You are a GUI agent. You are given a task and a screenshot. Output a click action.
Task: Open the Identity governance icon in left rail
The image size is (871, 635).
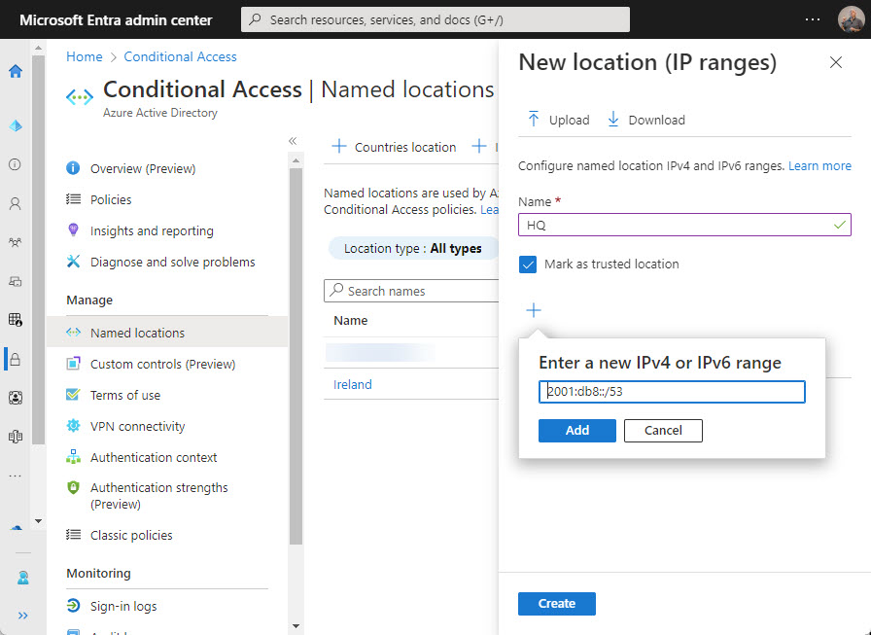(x=15, y=398)
